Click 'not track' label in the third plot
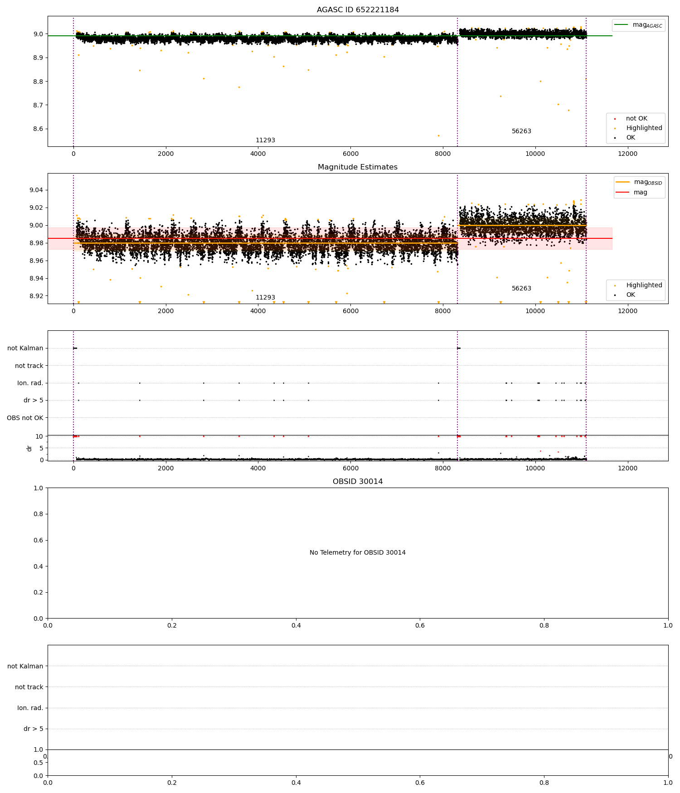This screenshot has width=680, height=793. (x=29, y=366)
